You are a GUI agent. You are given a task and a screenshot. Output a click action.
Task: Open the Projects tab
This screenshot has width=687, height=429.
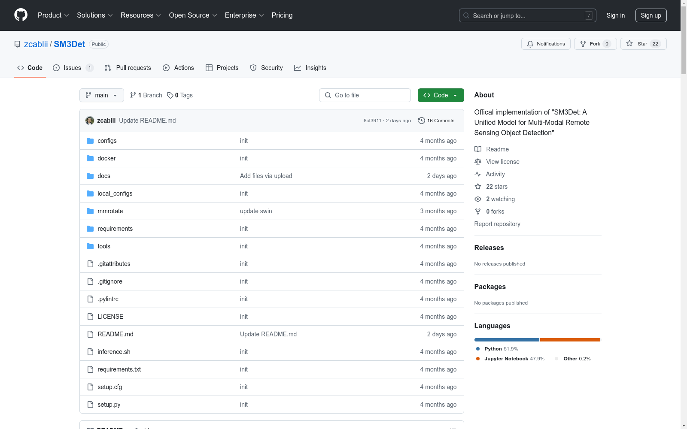222,68
